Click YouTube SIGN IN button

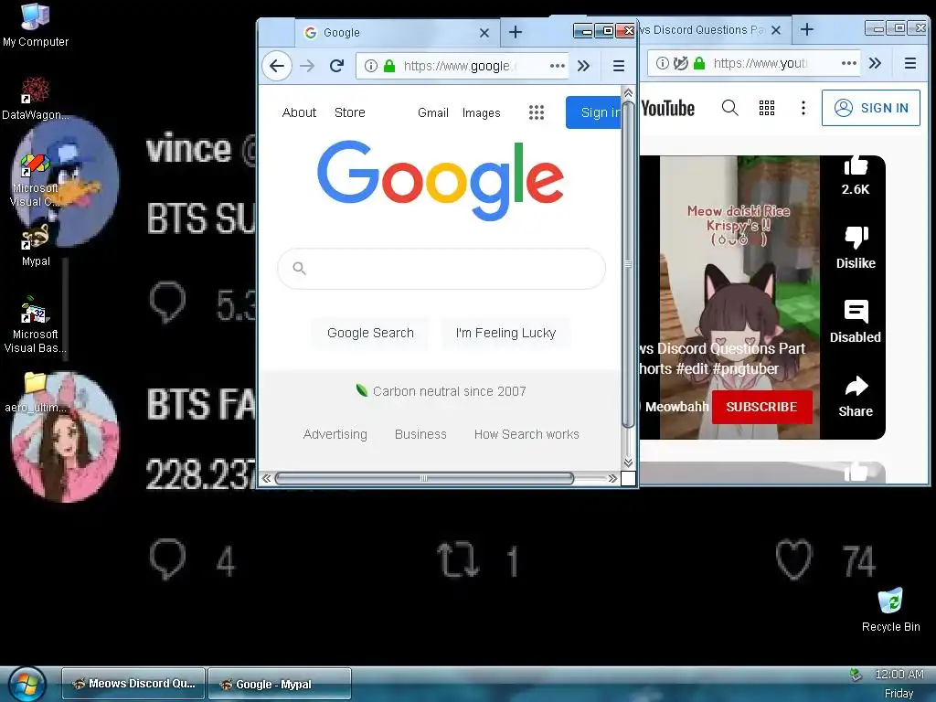click(870, 108)
